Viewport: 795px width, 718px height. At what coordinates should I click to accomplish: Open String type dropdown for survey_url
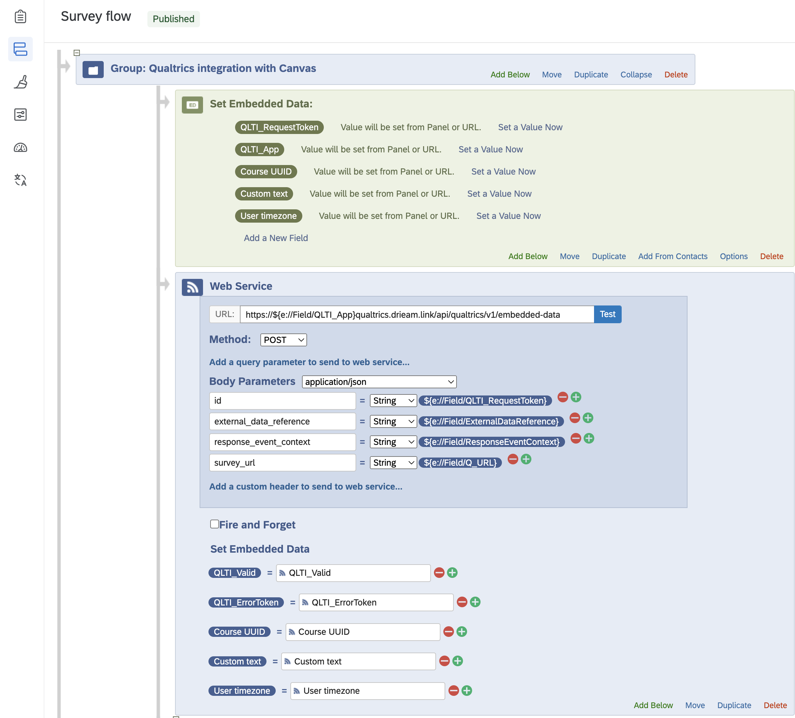click(393, 463)
